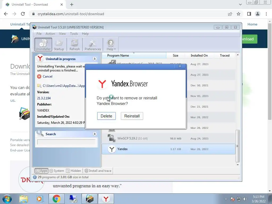Open the Windows Start menu

(x=7, y=199)
